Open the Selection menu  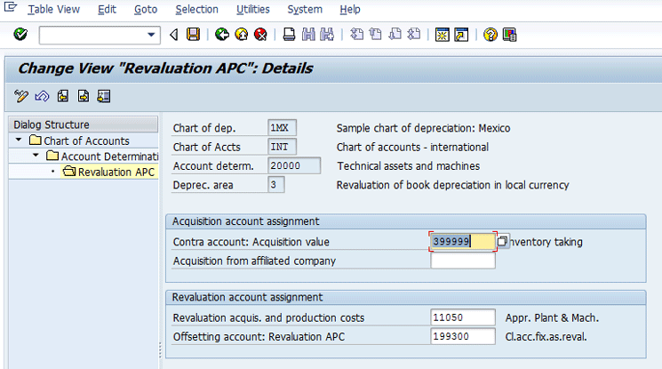click(x=196, y=10)
